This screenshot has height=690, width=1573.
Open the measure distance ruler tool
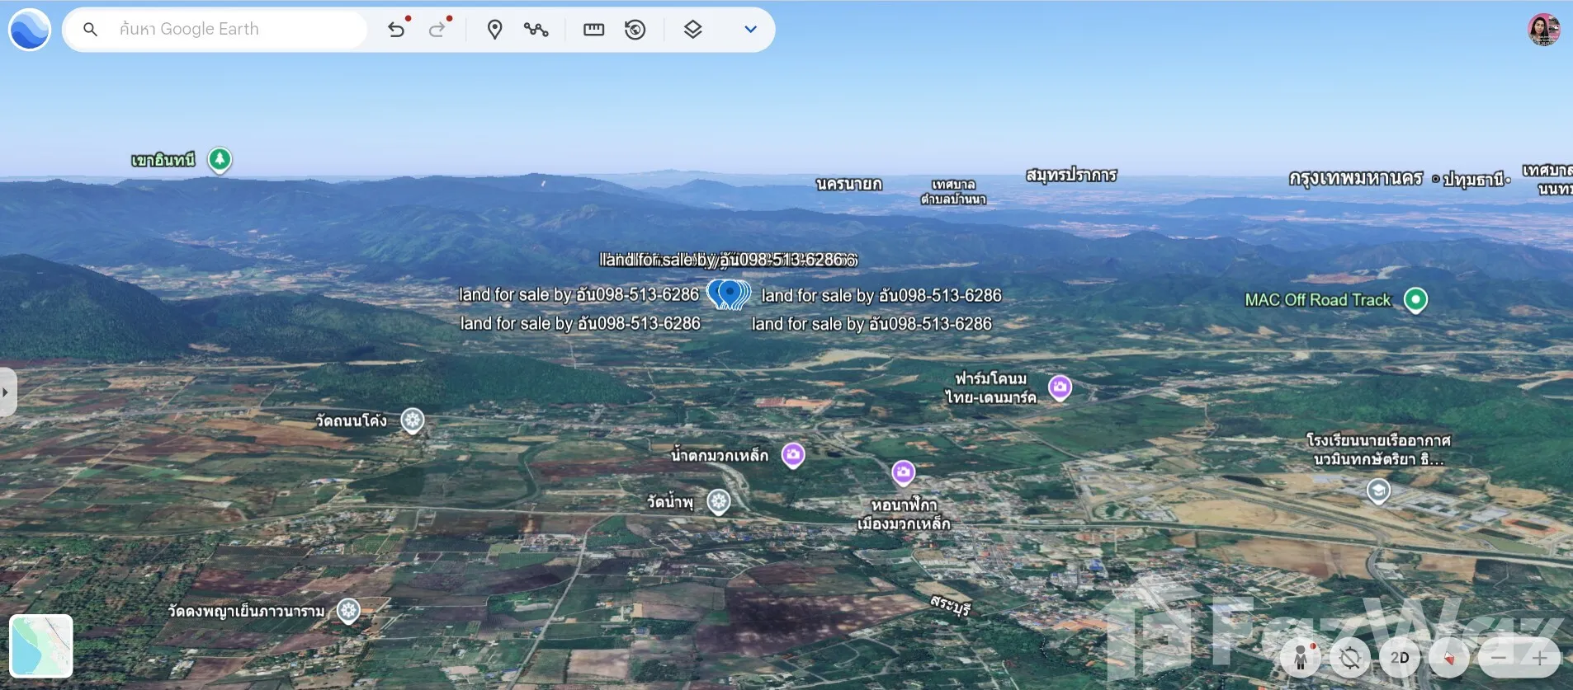click(x=593, y=30)
